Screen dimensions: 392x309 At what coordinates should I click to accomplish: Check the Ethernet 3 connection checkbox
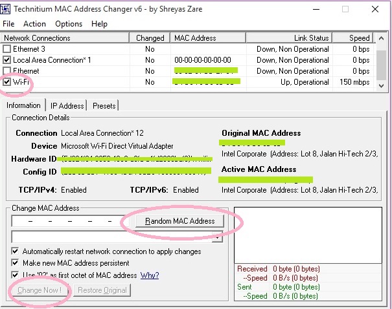click(x=6, y=49)
